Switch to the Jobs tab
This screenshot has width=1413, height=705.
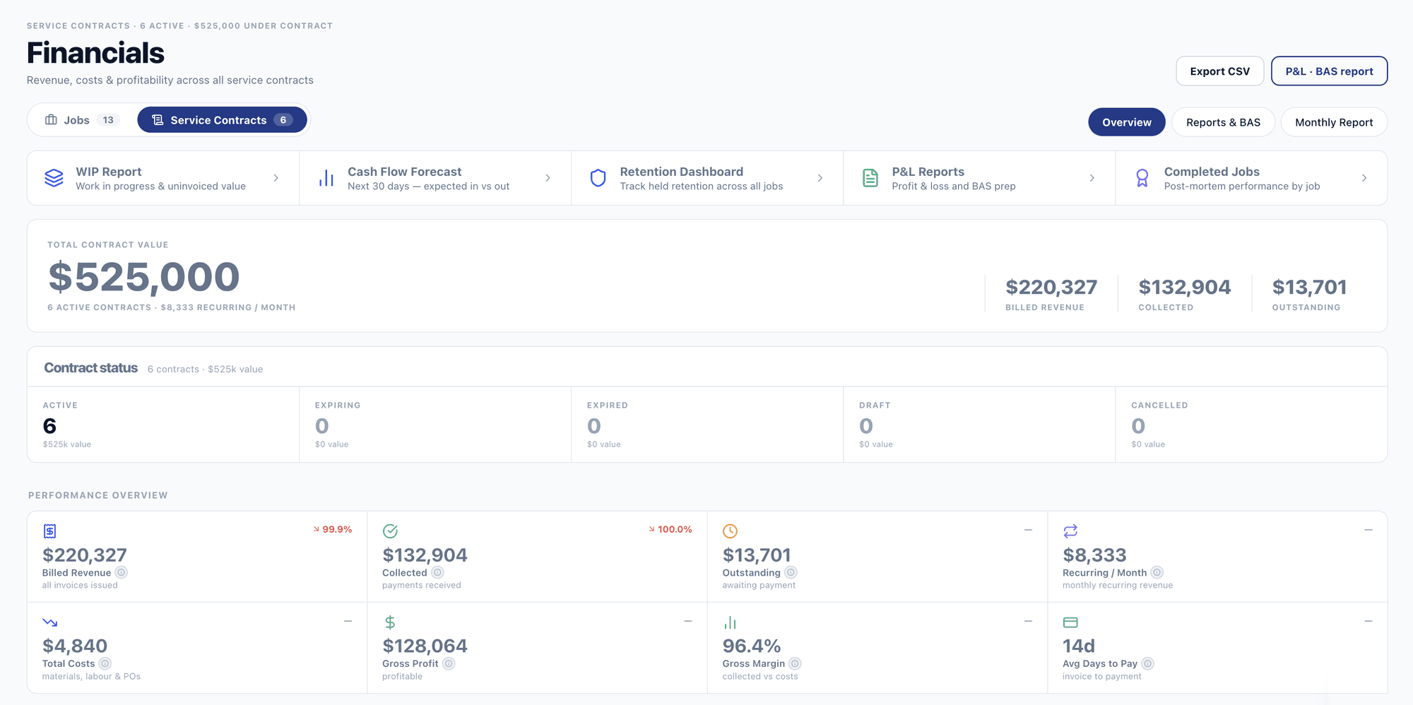[82, 120]
